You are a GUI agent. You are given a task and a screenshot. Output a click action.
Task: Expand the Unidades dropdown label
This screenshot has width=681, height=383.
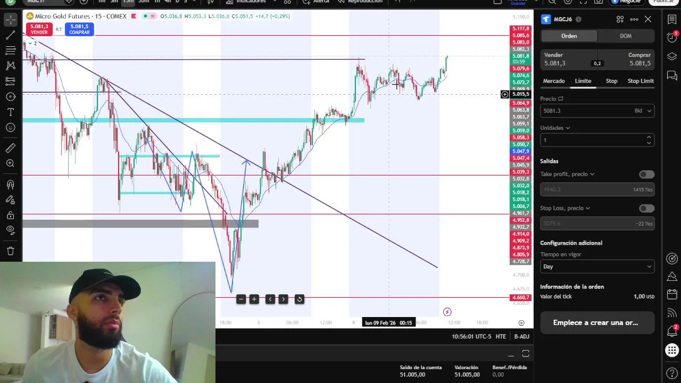(555, 128)
